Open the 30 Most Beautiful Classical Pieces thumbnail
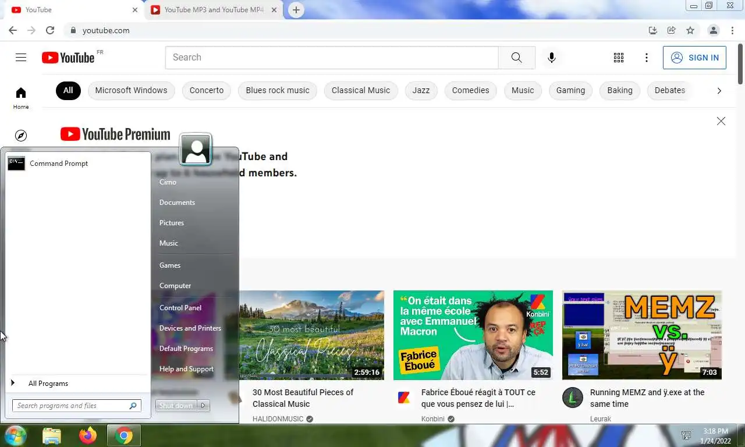 (311, 335)
